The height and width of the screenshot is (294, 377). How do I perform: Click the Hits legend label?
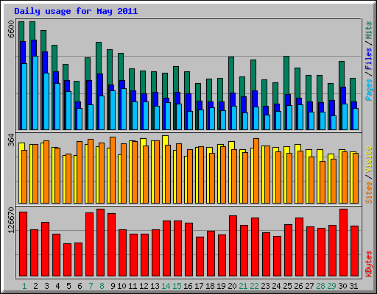point(368,30)
